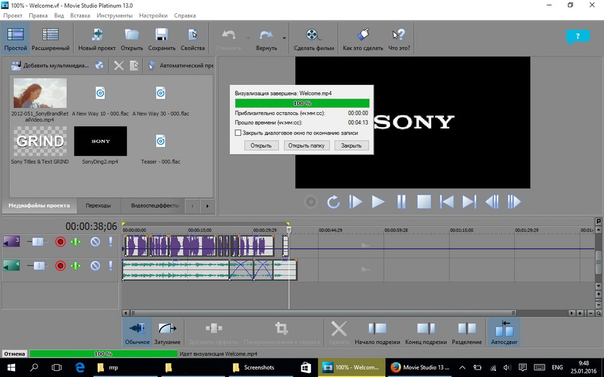Create a new project with Новый проект
Viewport: 604px width, 377px height.
(97, 38)
